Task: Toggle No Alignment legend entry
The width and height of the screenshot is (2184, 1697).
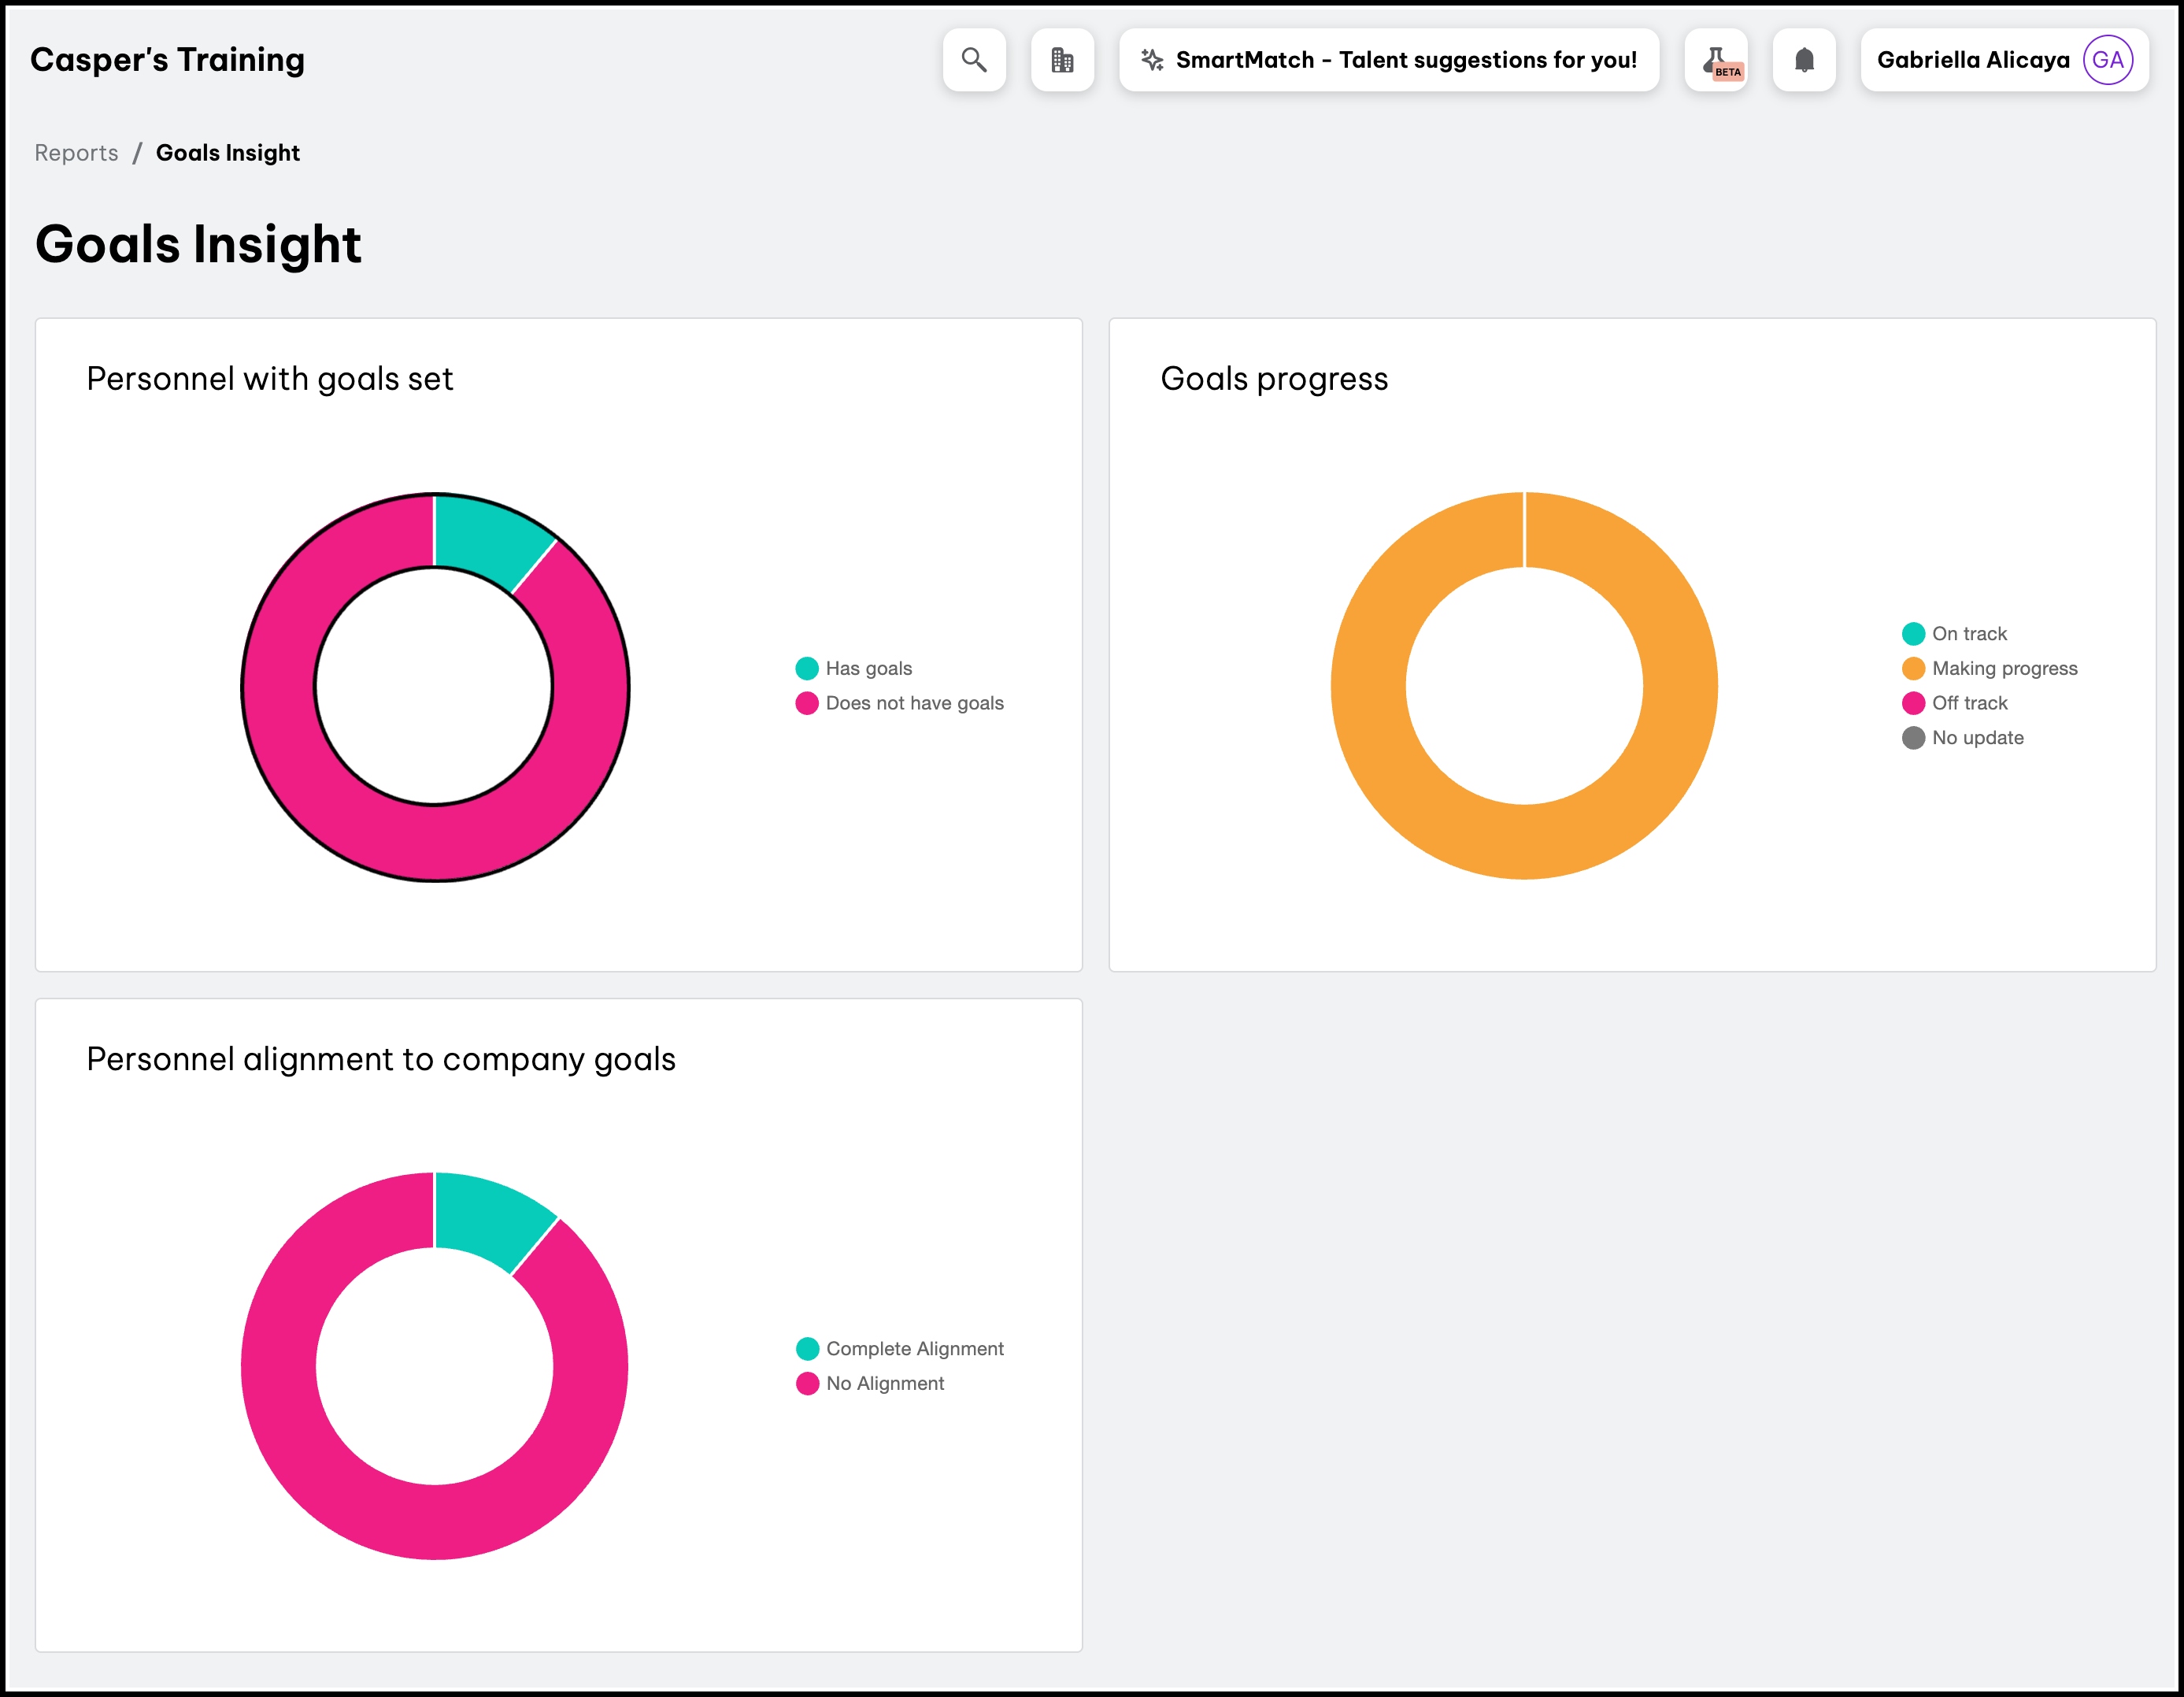Action: 884,1384
